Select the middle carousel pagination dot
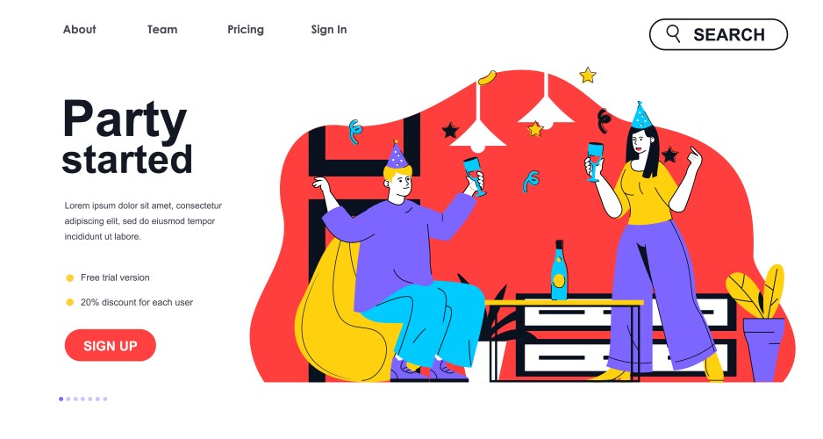This screenshot has width=823, height=439. 83,399
